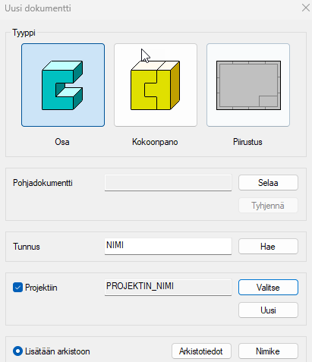Image resolution: width=312 pixels, height=362 pixels.
Task: Click the PROJEKTIN_NIMI project field
Action: [168, 288]
